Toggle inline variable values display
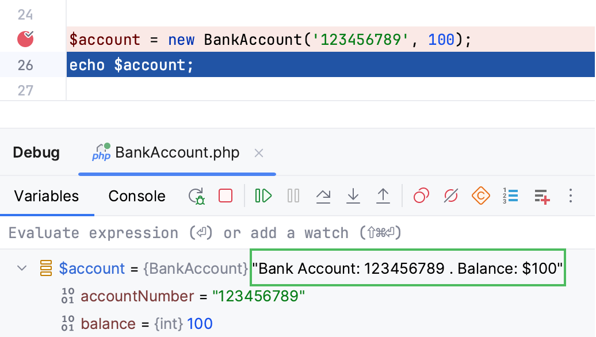The width and height of the screenshot is (596, 337). (x=511, y=196)
